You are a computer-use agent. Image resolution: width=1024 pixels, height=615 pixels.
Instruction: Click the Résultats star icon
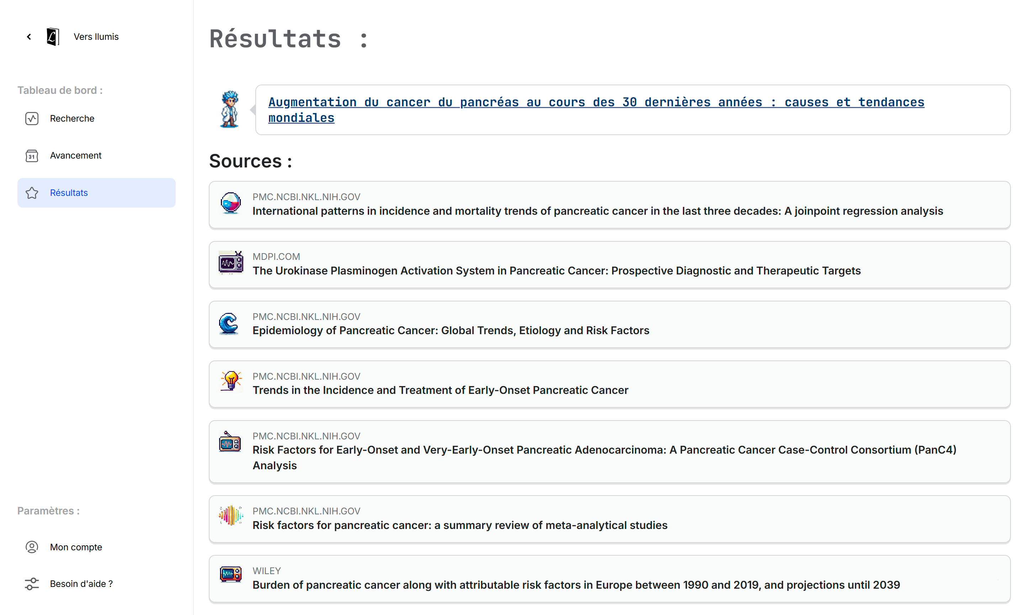(x=32, y=193)
